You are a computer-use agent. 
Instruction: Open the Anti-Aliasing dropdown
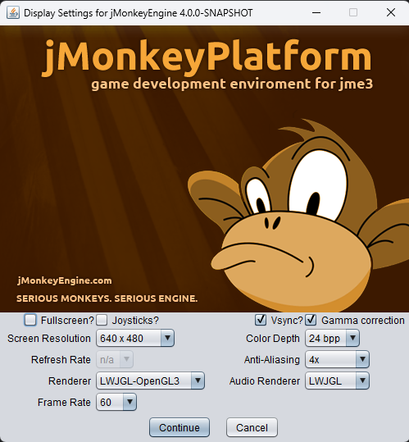click(337, 359)
